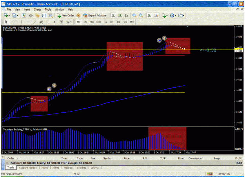Toggle the Data Window crosshair-circle icon

click(31, 15)
